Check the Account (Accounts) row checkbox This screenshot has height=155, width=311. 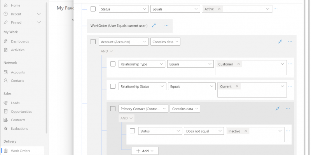(93, 41)
